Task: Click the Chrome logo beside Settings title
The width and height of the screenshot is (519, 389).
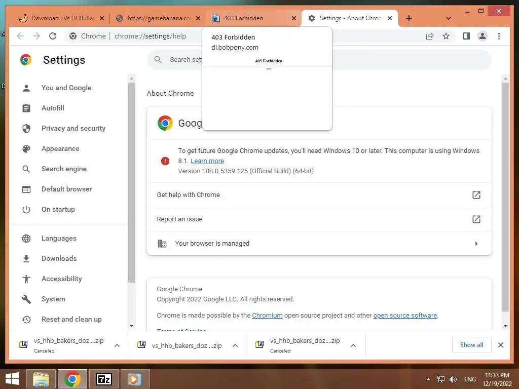Action: pyautogui.click(x=25, y=60)
